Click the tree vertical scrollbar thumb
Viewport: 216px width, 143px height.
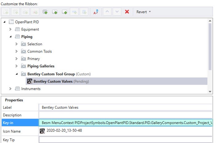pyautogui.click(x=210, y=47)
